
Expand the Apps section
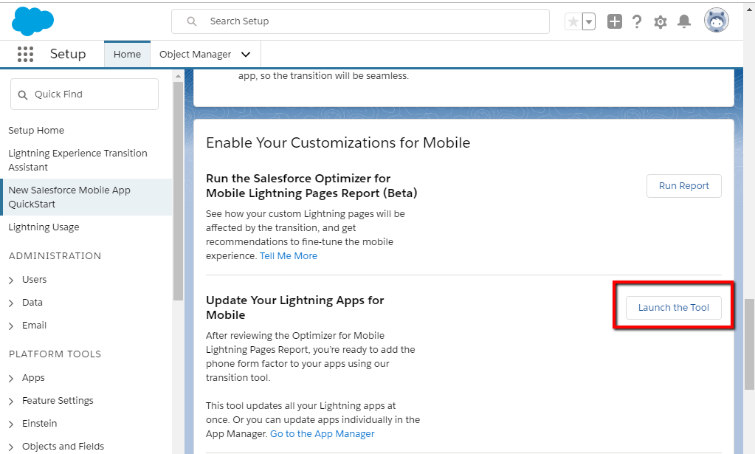35,377
